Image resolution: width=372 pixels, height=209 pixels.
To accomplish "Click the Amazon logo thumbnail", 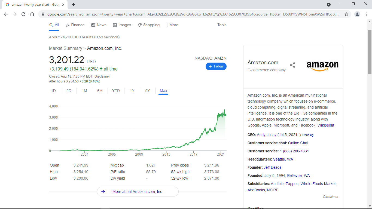I will (x=322, y=66).
